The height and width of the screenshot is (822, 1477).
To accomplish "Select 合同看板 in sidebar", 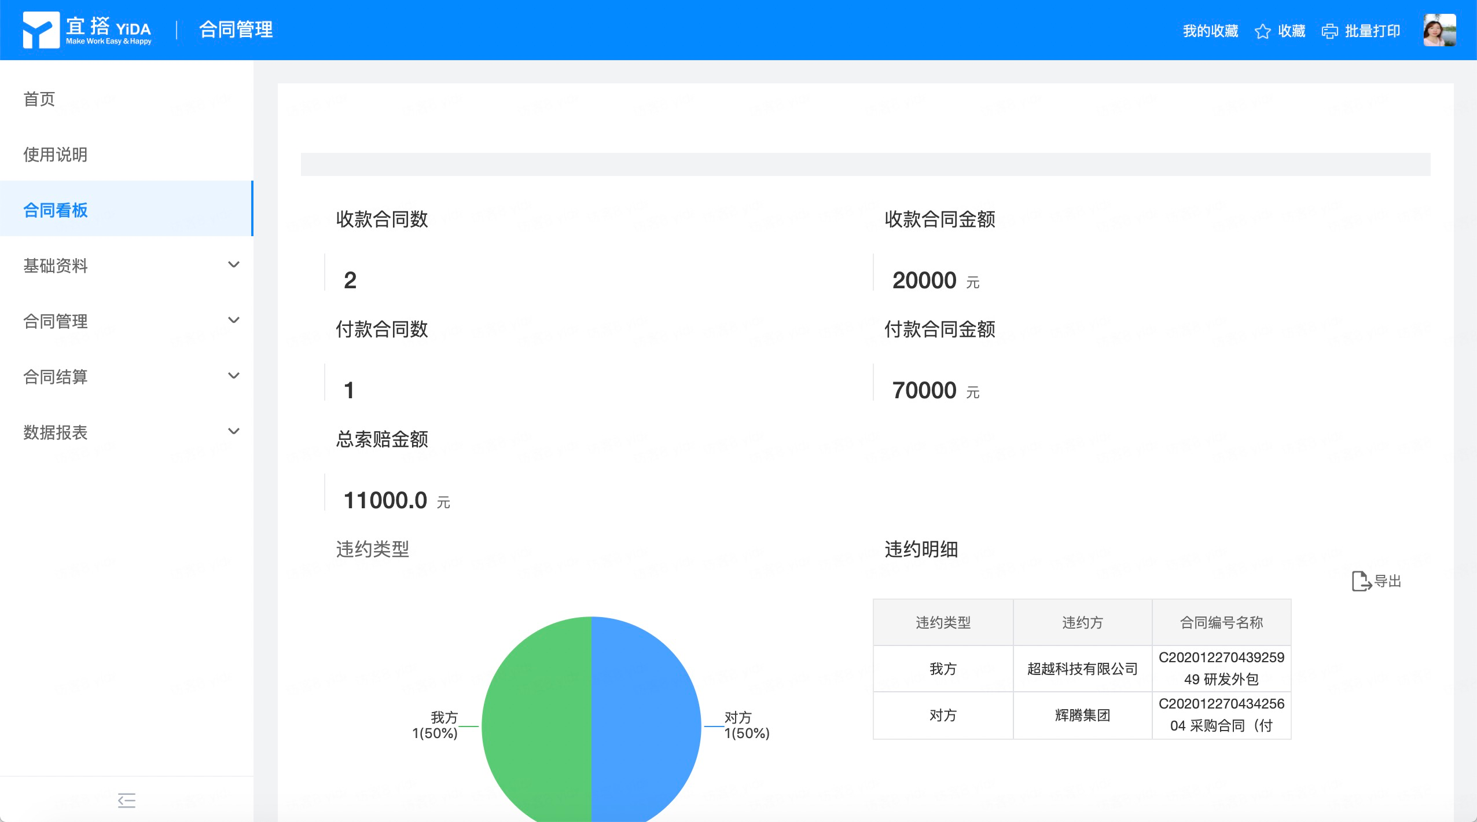I will (x=56, y=210).
